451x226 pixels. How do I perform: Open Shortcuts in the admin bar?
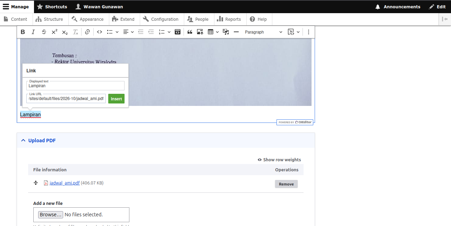[52, 7]
